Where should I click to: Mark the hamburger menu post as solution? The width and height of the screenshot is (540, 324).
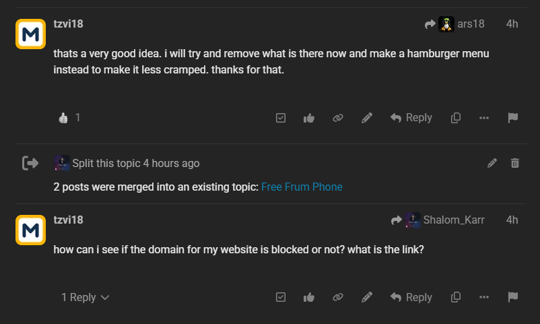[x=281, y=118]
